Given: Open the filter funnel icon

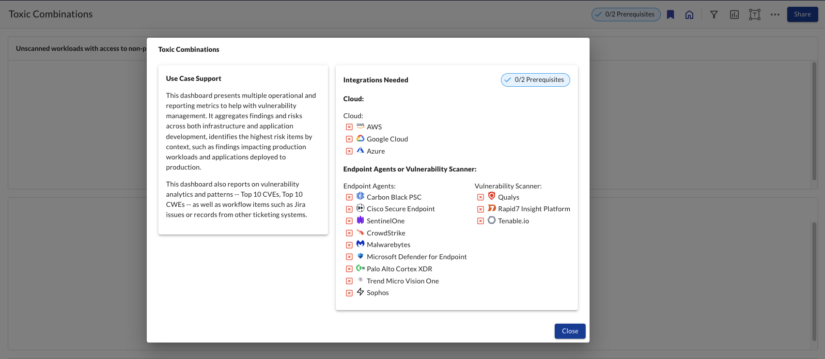Looking at the screenshot, I should (x=714, y=15).
